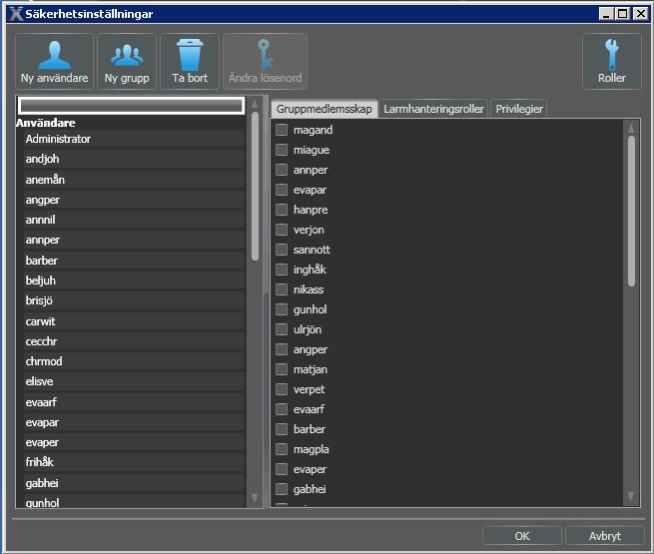Click the group list scrollbar thumb
Screen dimensions: 654x554
(631, 212)
